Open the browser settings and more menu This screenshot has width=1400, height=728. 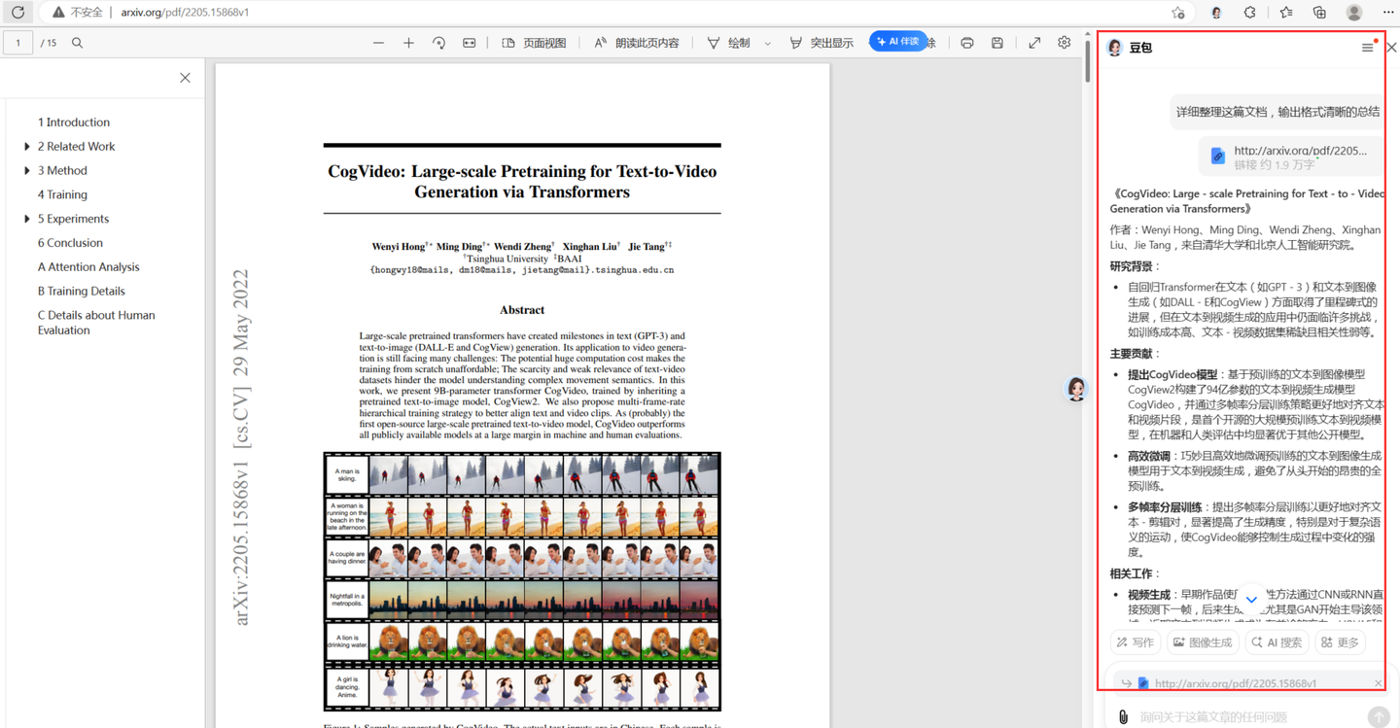pyautogui.click(x=1387, y=13)
